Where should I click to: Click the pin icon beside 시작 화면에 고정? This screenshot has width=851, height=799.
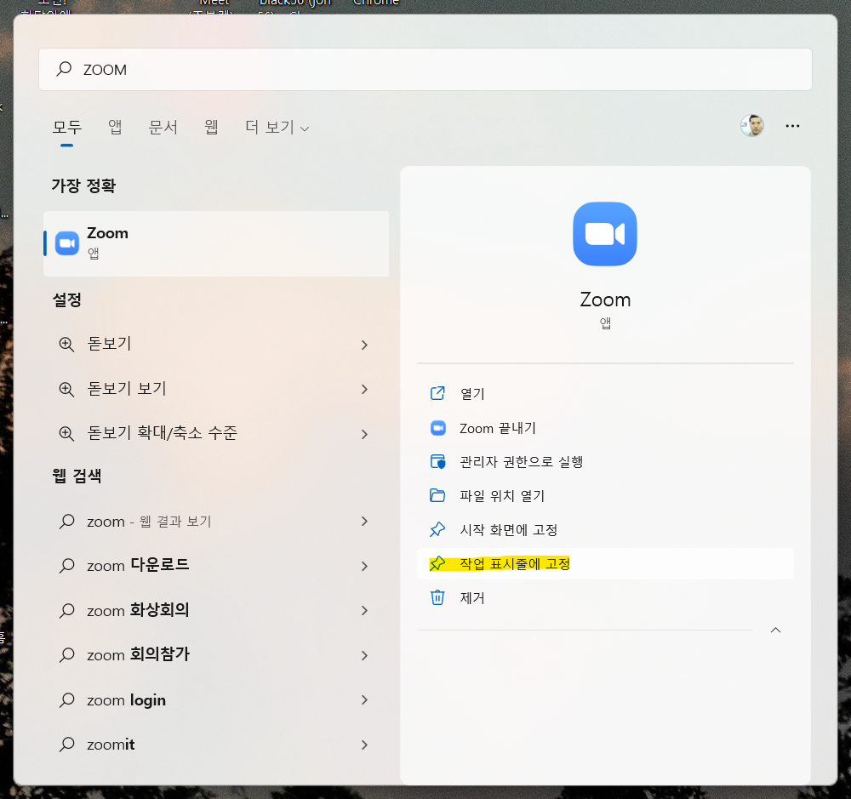pos(437,529)
